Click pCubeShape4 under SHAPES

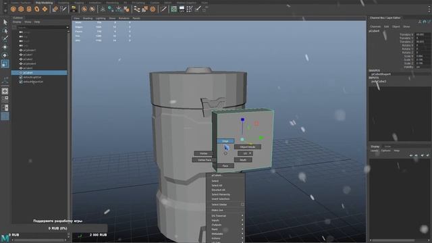381,74
